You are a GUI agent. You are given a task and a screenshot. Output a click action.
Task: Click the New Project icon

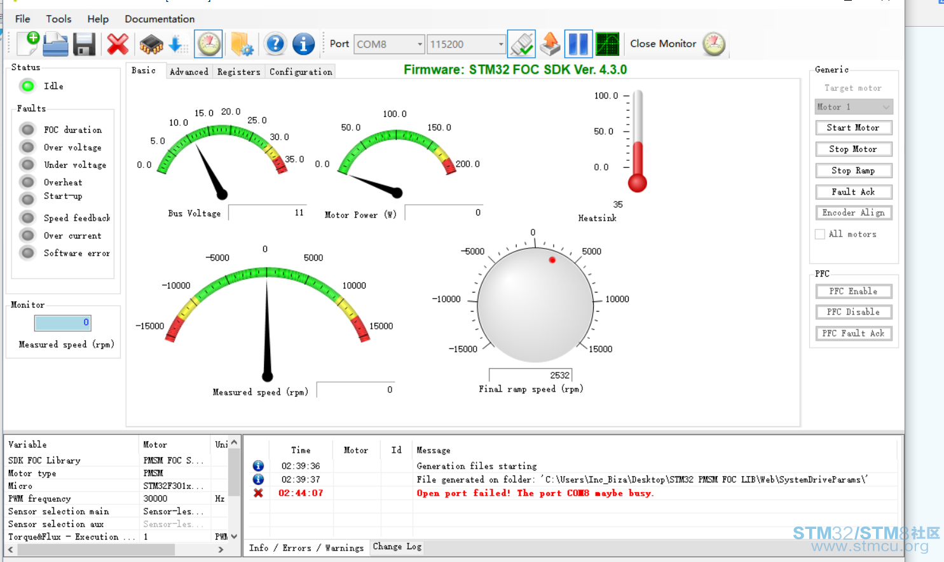coord(28,44)
